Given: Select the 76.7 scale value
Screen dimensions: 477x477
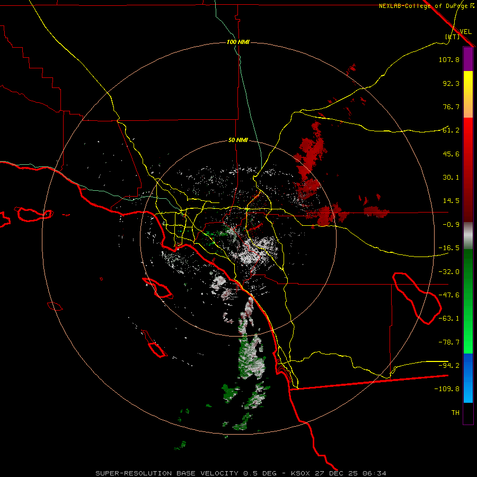Looking at the screenshot, I should 451,107.
